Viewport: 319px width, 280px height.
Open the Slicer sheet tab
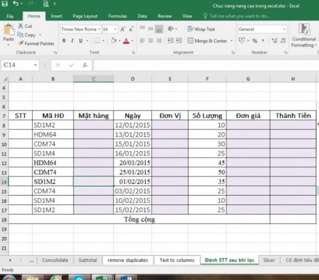269,260
